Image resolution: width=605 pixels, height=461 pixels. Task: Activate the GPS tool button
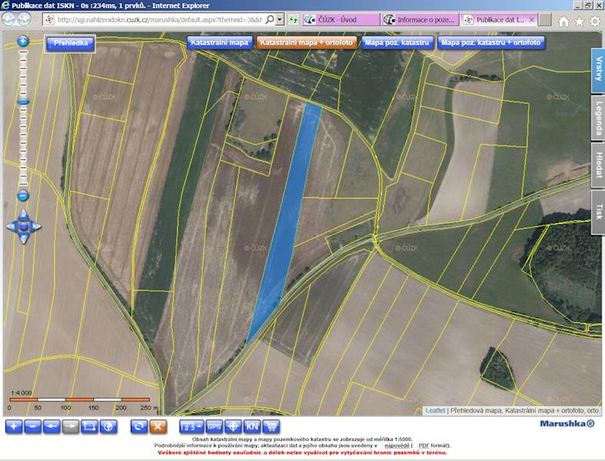[x=214, y=426]
